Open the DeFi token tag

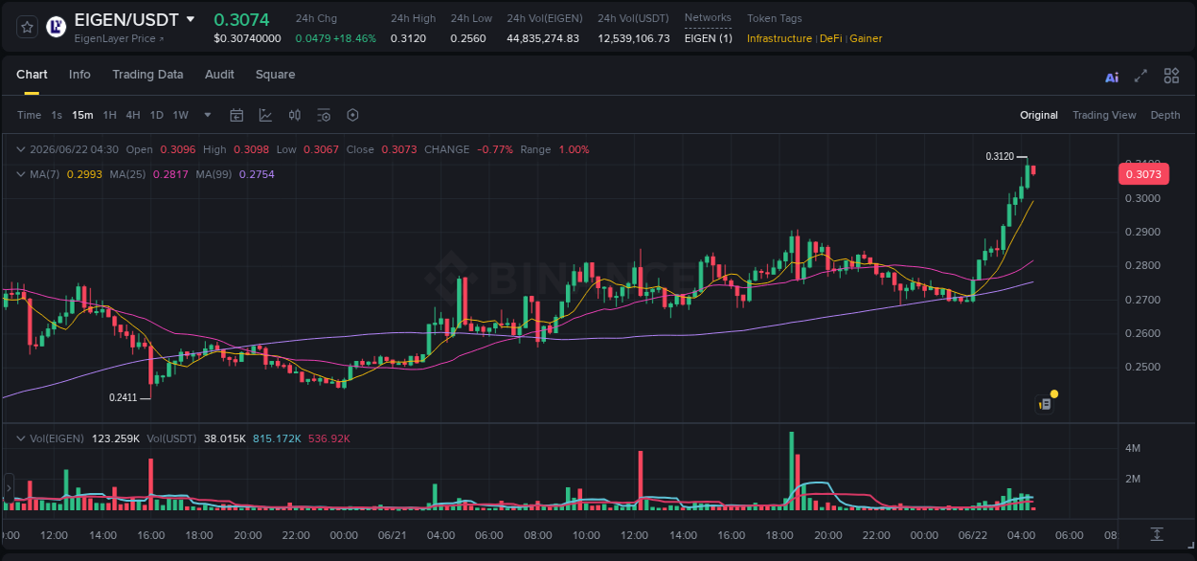tap(829, 38)
